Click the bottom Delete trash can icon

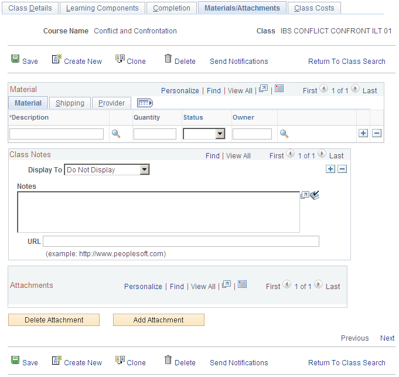(168, 360)
